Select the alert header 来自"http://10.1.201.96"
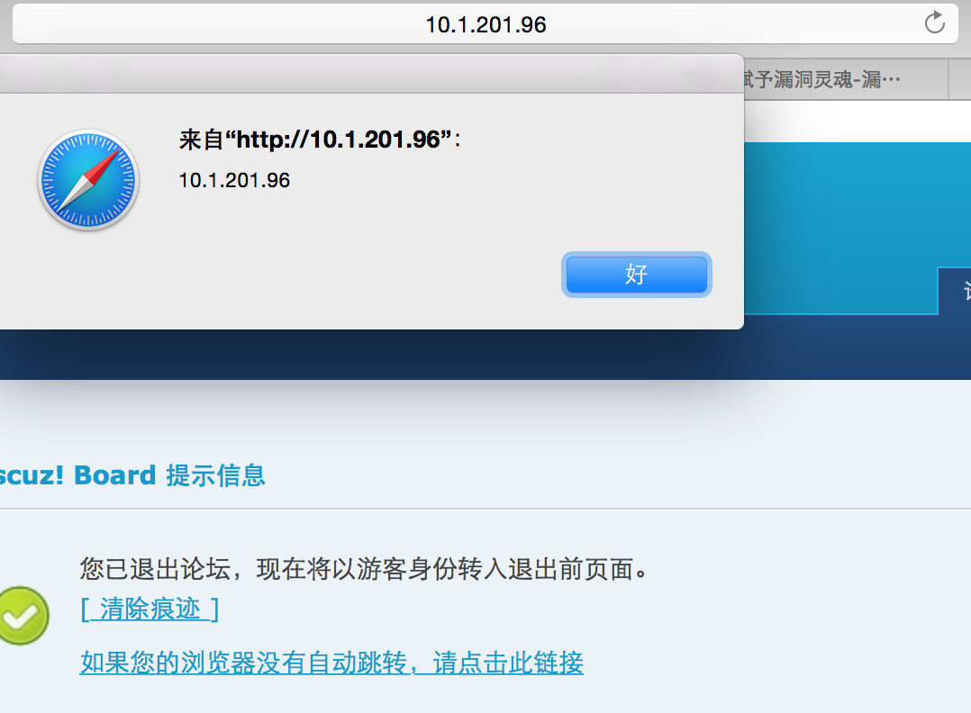The image size is (971, 713). [320, 140]
